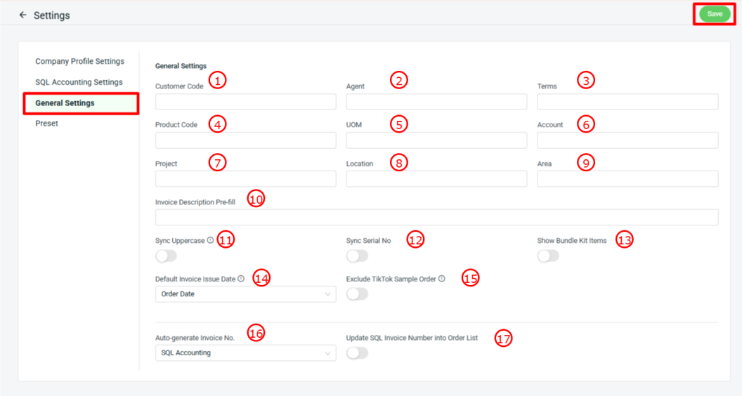Click the back arrow beside Settings
This screenshot has width=742, height=396.
(22, 15)
